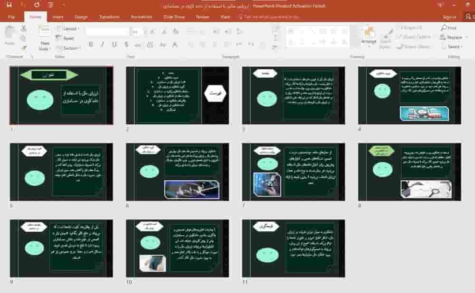475x293 pixels.
Task: Click the font name box
Action: tap(107, 31)
